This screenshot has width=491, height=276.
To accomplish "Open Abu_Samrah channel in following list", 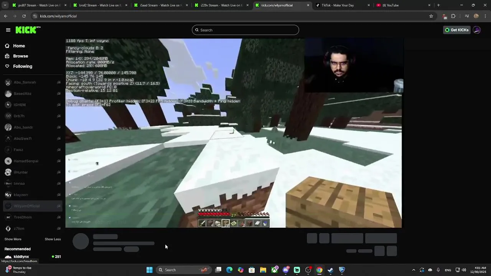I will pyautogui.click(x=33, y=82).
